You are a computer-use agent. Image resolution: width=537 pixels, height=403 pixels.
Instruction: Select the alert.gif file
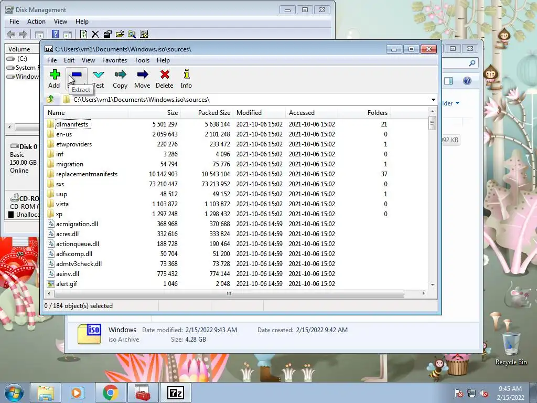67,284
